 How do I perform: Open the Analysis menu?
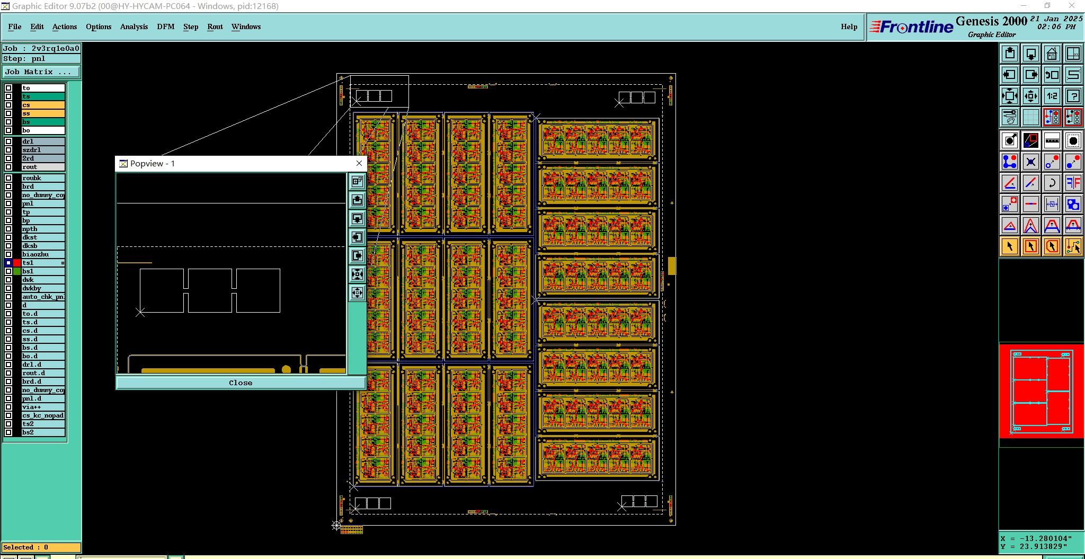tap(134, 26)
